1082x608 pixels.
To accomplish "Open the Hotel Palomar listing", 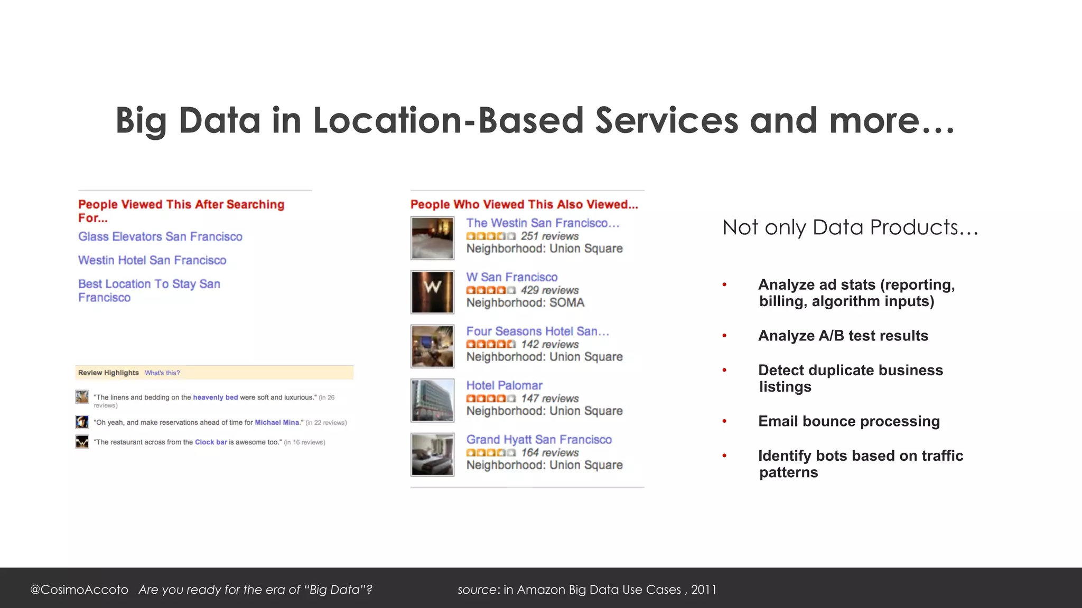I will tap(505, 385).
